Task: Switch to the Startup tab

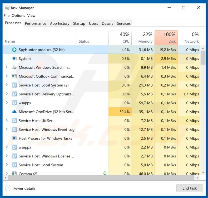Action: 79,23
